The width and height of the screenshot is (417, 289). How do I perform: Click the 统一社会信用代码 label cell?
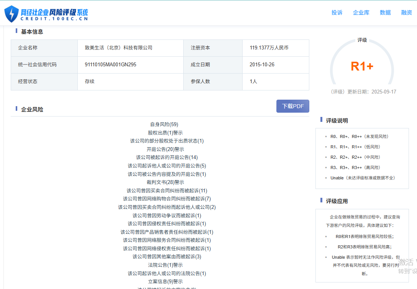coord(44,65)
